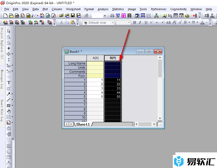Click the Code Builder gear icon
This screenshot has height=168, width=217.
pyautogui.click(x=187, y=16)
